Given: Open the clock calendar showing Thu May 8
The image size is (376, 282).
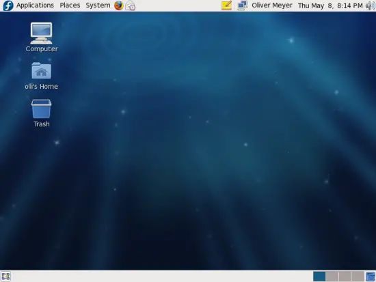Looking at the screenshot, I should tap(330, 5).
